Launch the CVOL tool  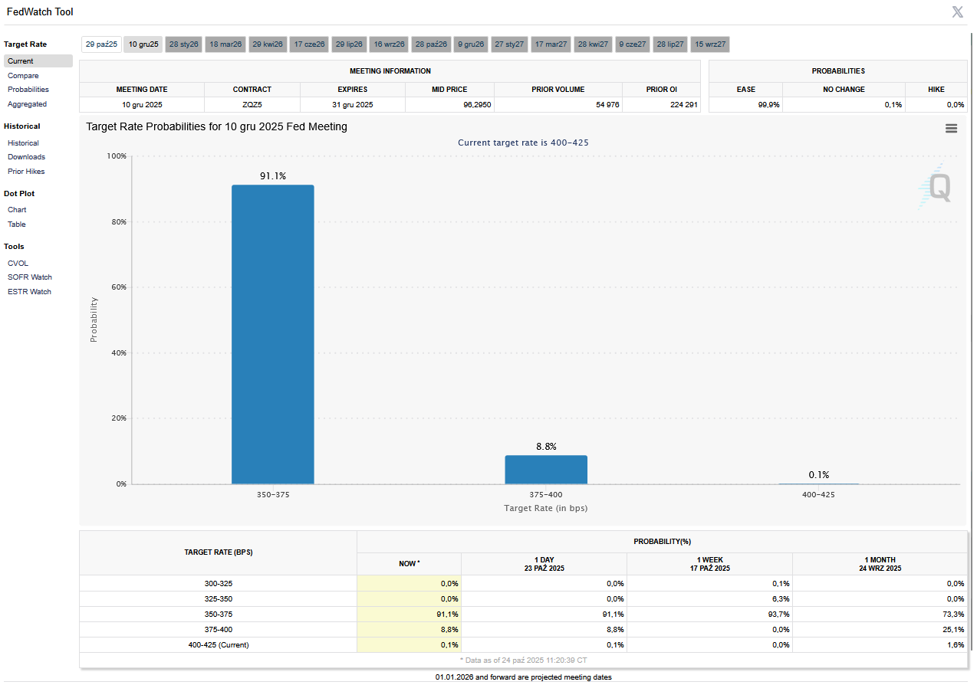coord(18,264)
